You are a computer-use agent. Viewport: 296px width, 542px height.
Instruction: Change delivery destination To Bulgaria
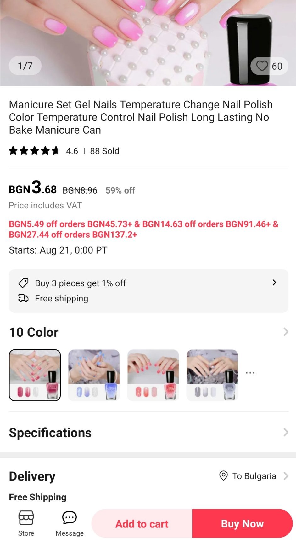(254, 476)
